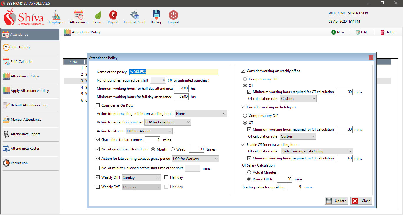
Task: Click the Shift Timing clock icon
Action: tap(6, 47)
